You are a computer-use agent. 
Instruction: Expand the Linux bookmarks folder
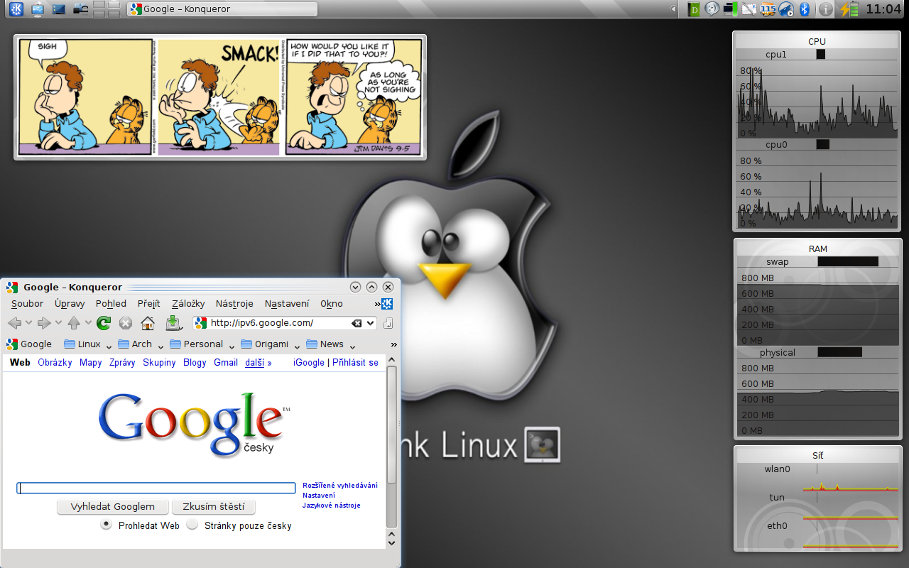(x=88, y=344)
